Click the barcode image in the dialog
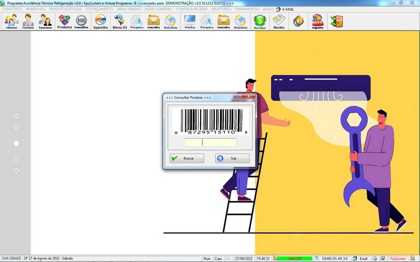 pos(210,121)
